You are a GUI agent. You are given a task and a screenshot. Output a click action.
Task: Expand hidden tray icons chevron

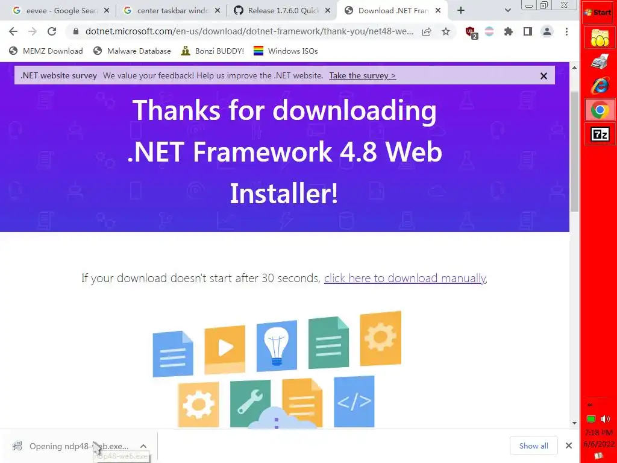(x=590, y=405)
